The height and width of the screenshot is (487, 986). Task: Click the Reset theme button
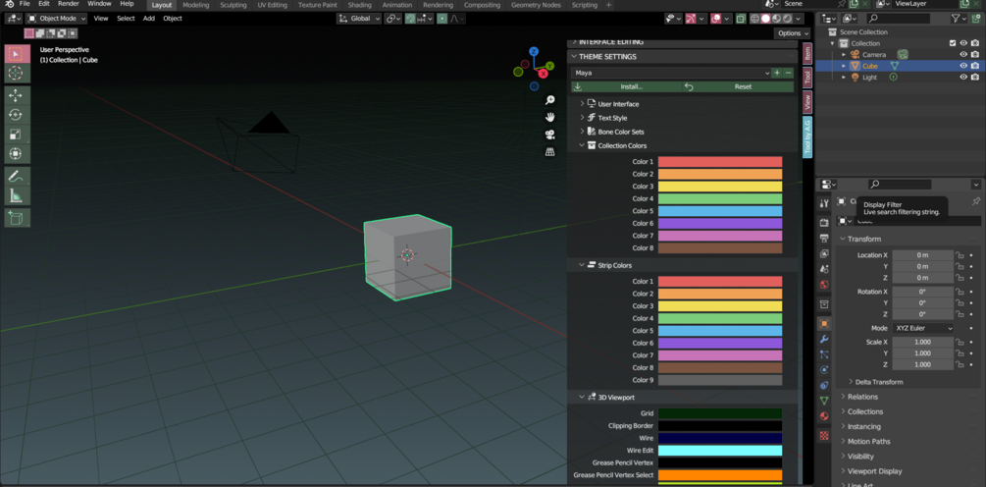738,86
